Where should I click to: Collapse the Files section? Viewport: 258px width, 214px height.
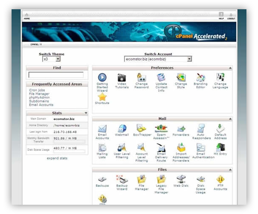tap(230, 170)
